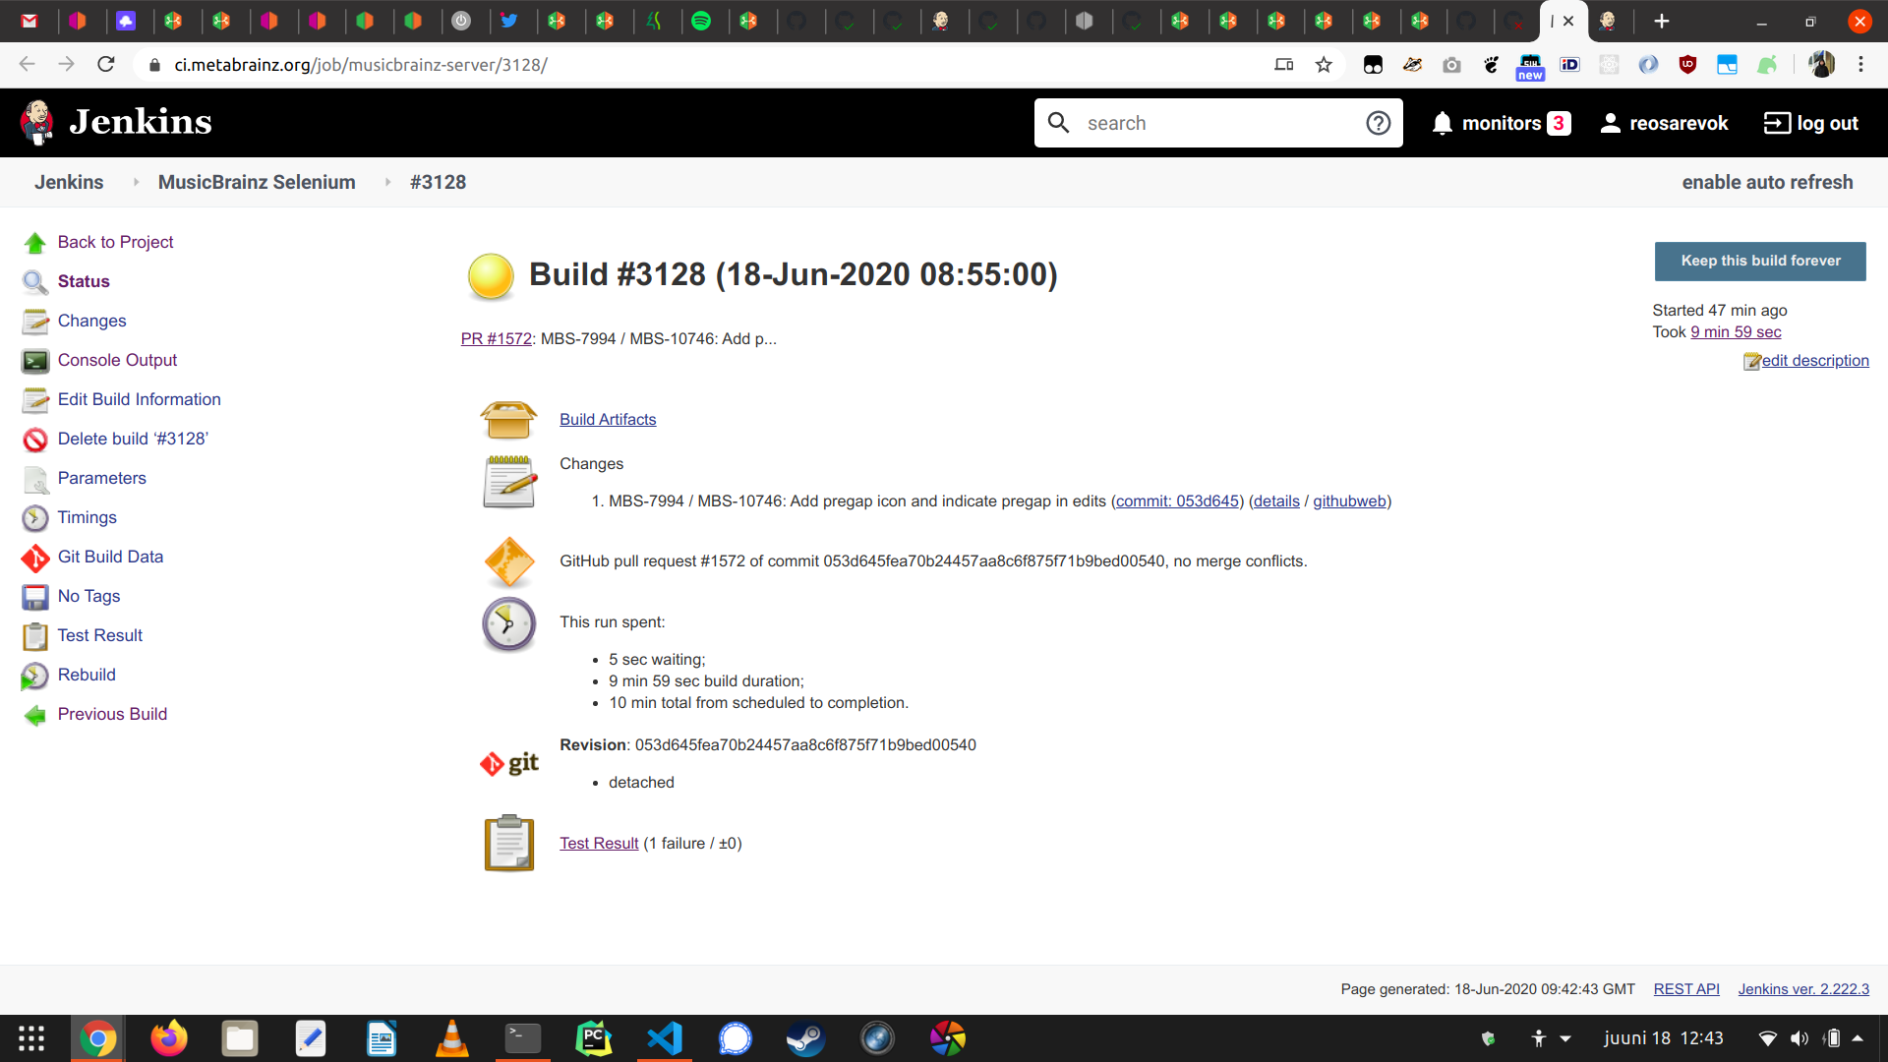Click the browser address bar URL

click(x=360, y=65)
